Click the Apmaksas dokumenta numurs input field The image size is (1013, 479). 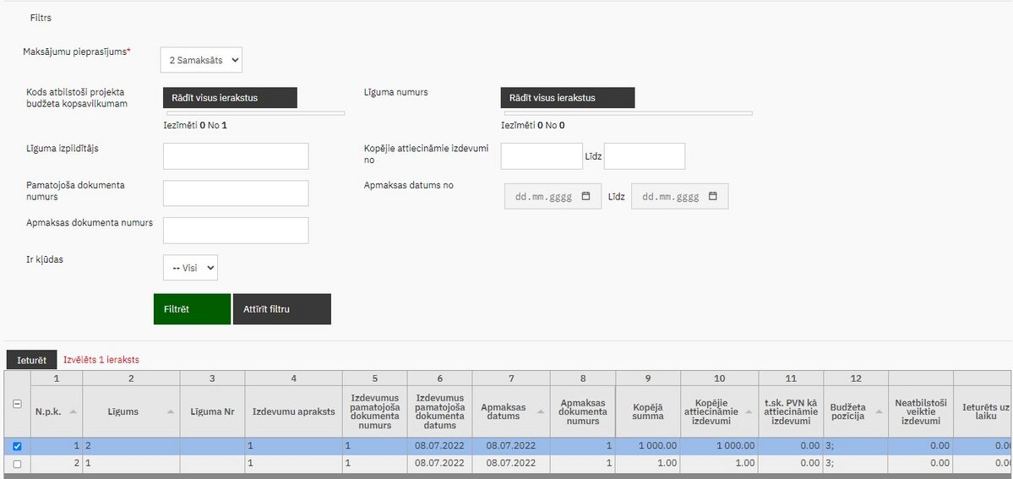click(x=236, y=230)
